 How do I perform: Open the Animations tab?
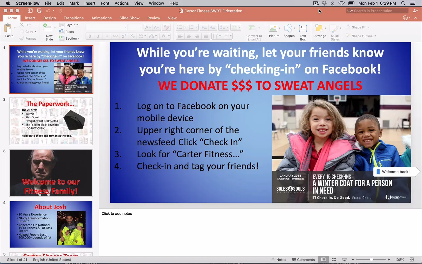click(101, 18)
